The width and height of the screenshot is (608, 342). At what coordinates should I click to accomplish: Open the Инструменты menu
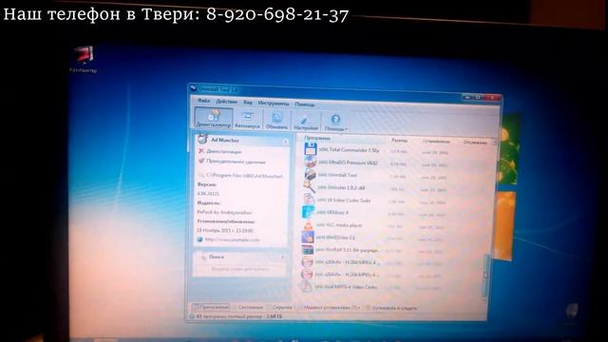click(x=273, y=104)
